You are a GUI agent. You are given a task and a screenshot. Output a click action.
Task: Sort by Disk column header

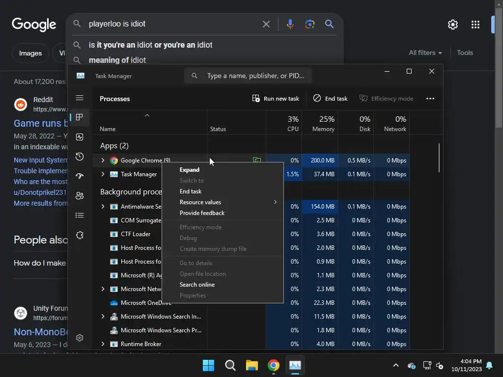(356, 123)
